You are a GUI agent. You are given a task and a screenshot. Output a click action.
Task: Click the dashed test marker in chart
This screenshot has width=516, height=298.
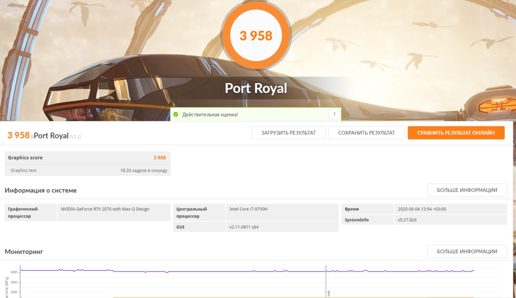[x=326, y=282]
